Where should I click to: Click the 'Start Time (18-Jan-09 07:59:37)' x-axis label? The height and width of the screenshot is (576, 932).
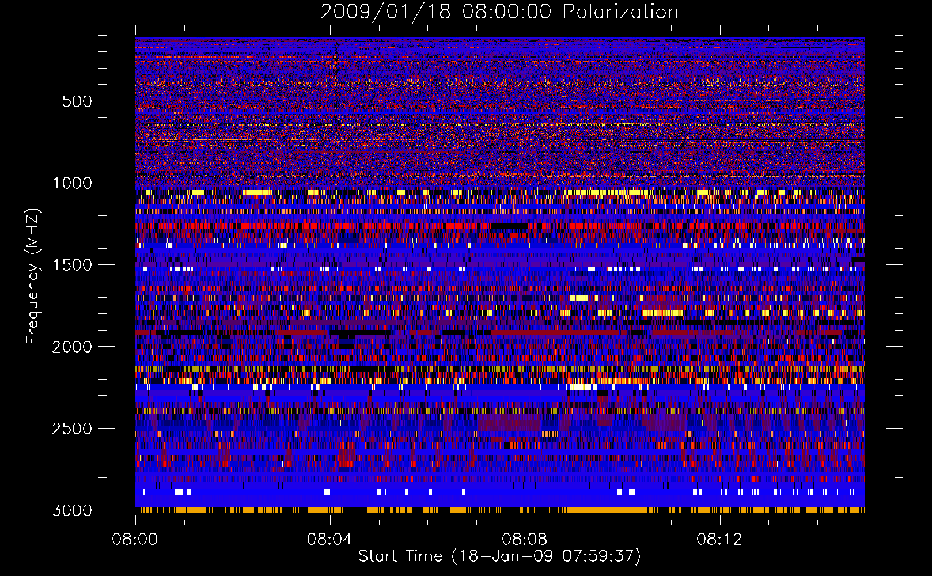[499, 556]
